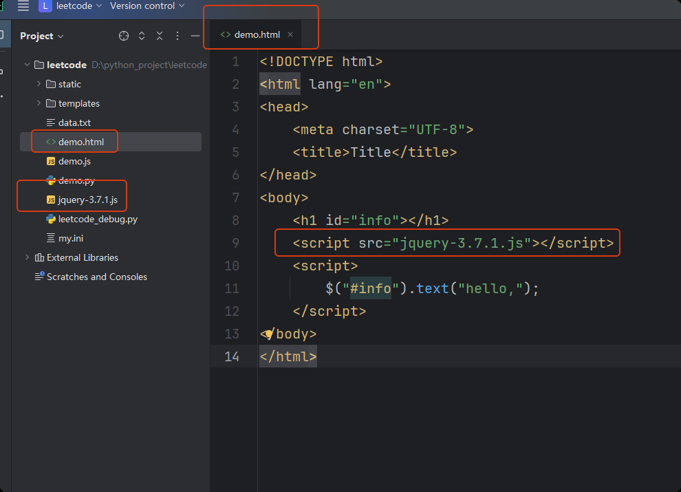Click the closing /html tag on line 14
The width and height of the screenshot is (681, 492).
tap(288, 357)
